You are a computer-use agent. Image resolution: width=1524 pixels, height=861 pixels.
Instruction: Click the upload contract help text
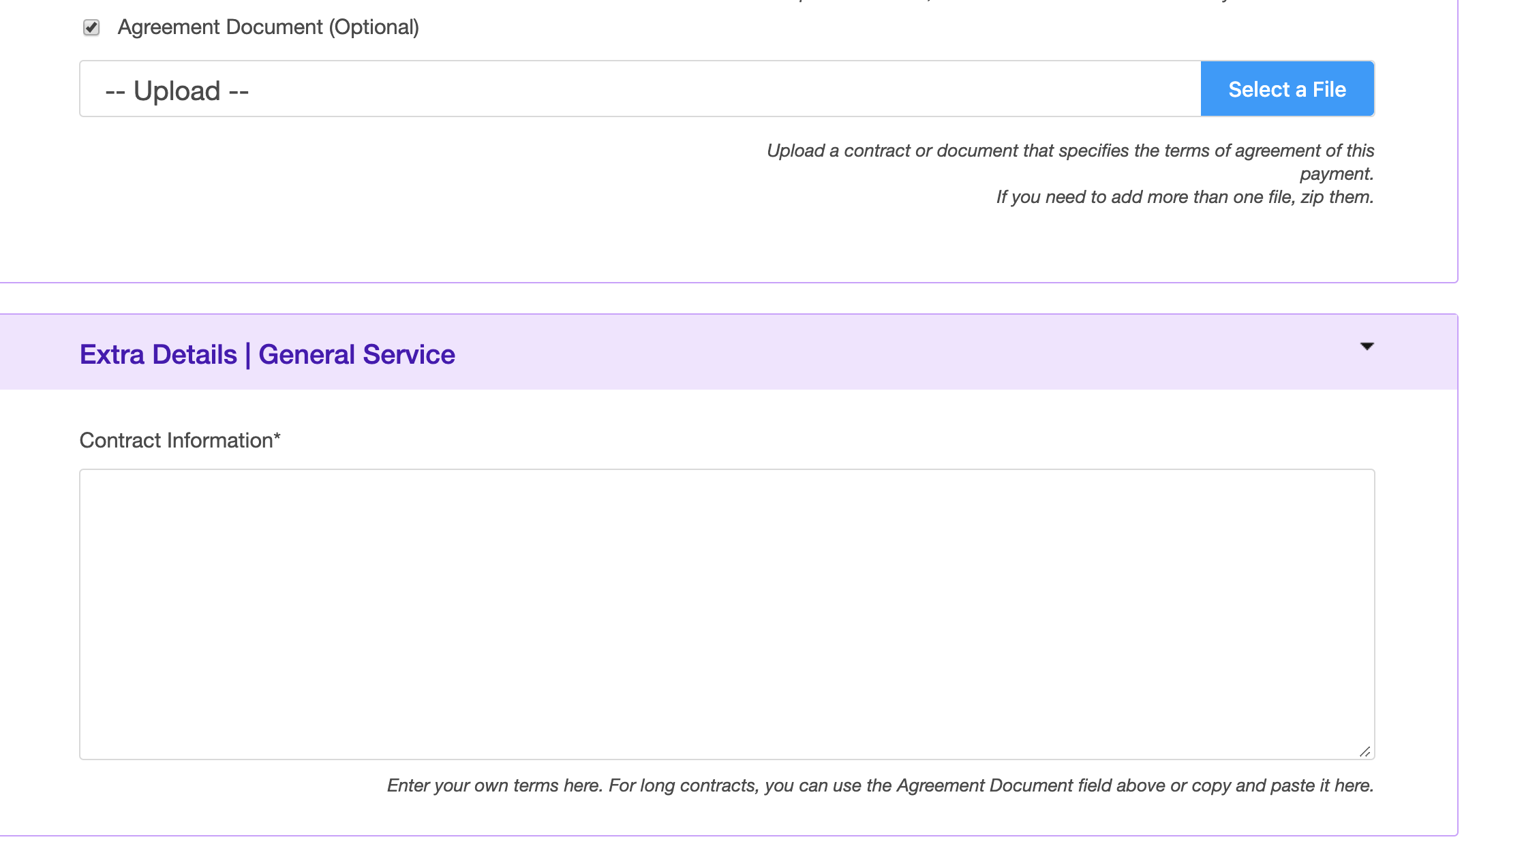1070,151
